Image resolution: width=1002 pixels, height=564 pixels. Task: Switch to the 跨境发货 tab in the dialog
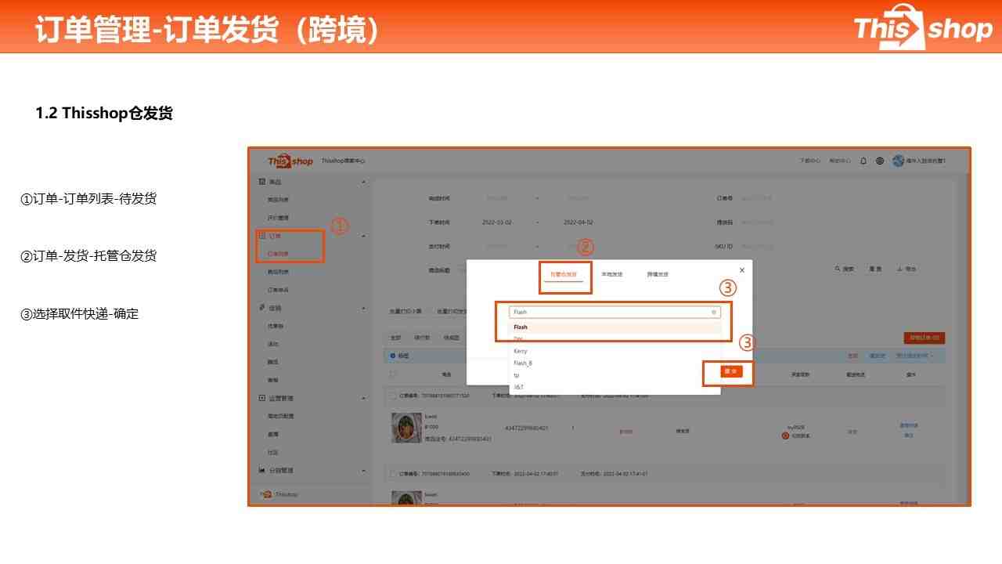click(658, 275)
